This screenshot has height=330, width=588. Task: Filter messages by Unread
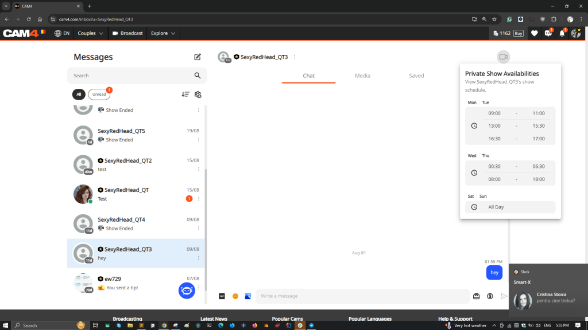click(99, 95)
